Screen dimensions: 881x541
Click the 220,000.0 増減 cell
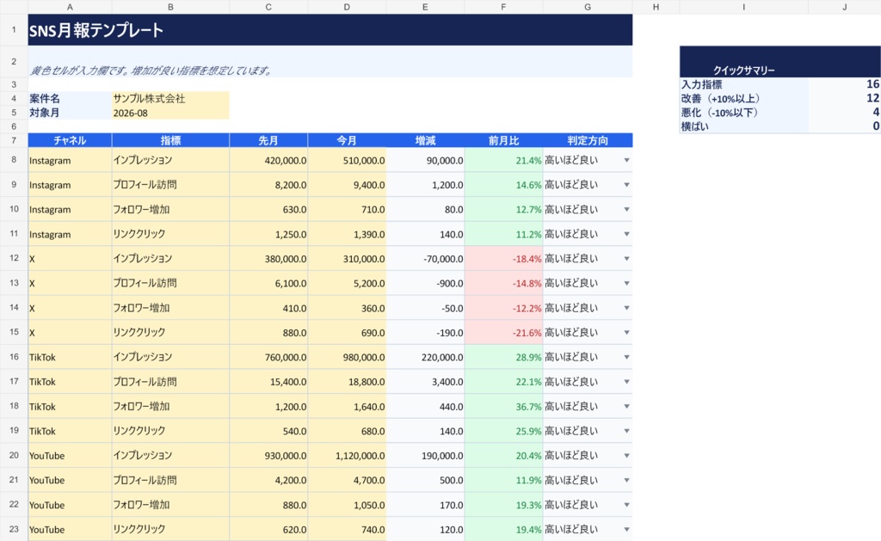point(425,357)
